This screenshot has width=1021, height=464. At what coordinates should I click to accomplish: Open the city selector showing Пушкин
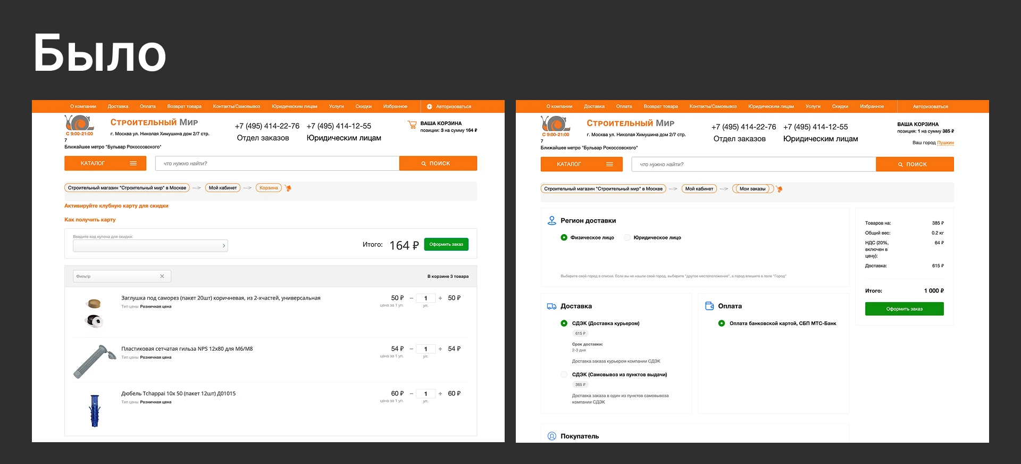945,143
